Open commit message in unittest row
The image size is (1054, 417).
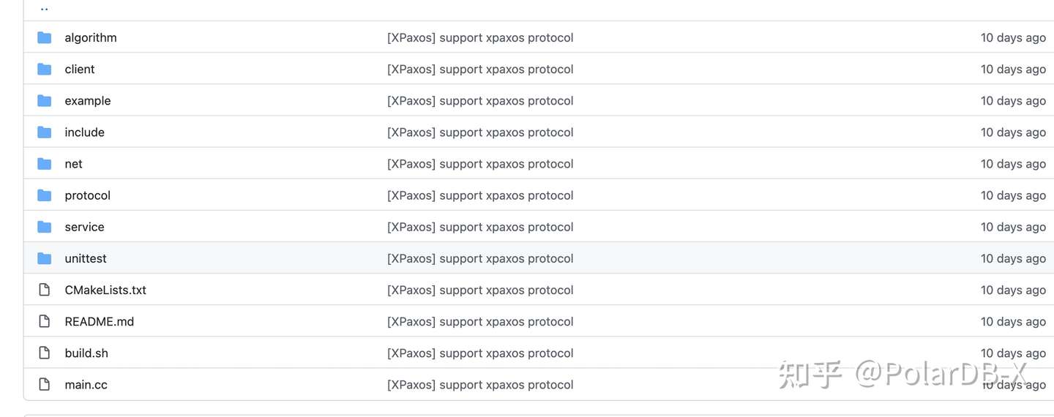pos(480,258)
